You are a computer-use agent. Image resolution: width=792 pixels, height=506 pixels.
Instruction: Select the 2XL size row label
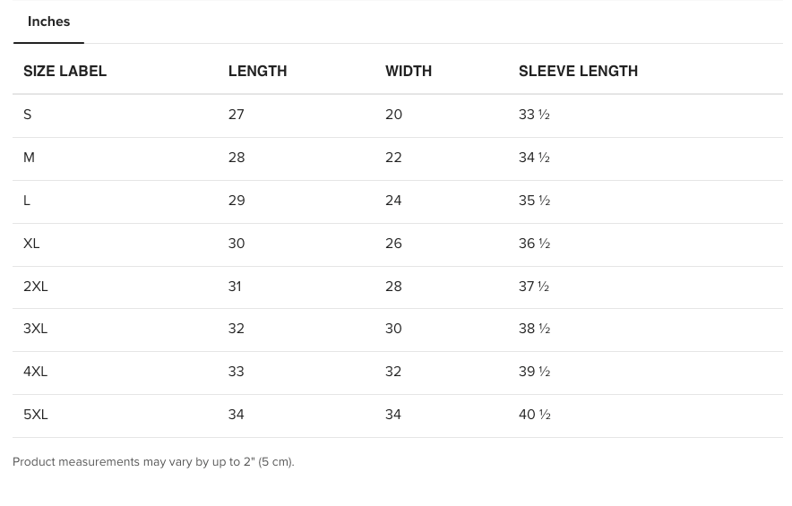tap(36, 287)
